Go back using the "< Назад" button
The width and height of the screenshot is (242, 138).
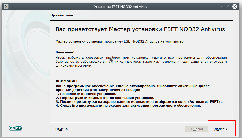(x=196, y=129)
